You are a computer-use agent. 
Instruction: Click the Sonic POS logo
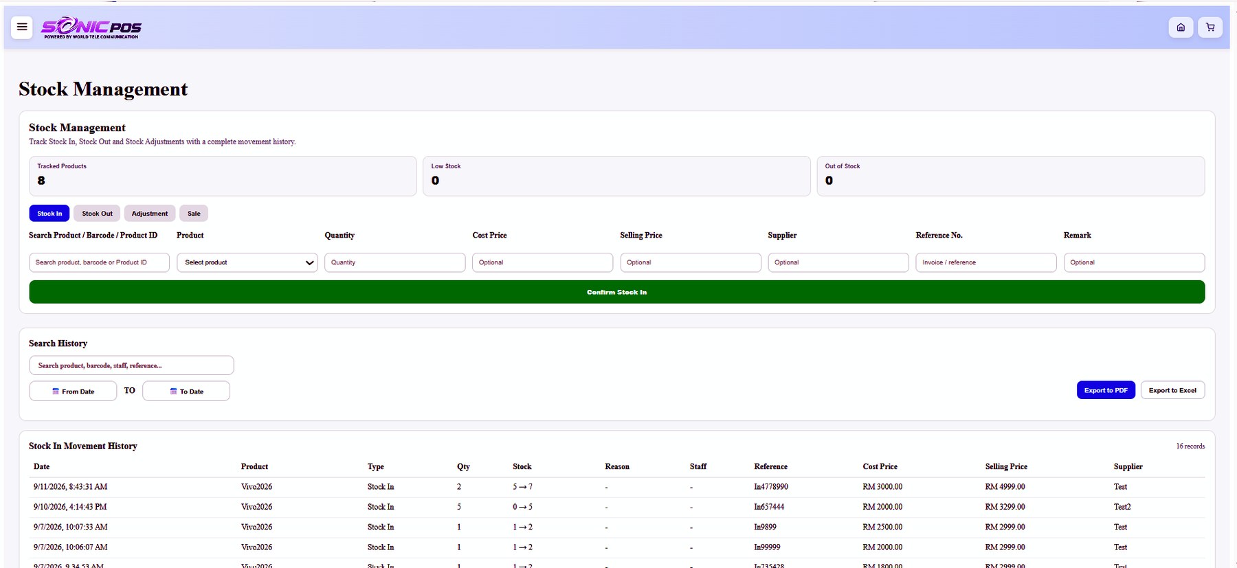[91, 27]
